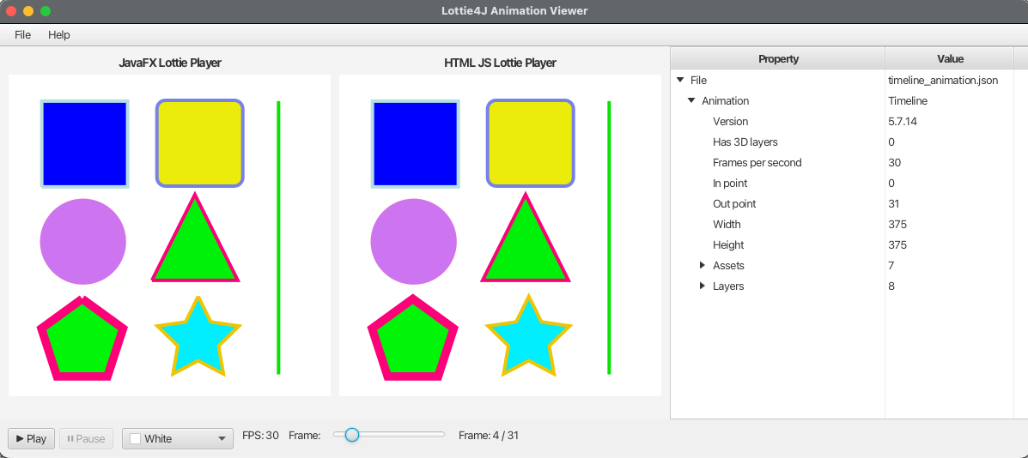
Task: Click the green vertical line in HTML player
Action: point(609,238)
